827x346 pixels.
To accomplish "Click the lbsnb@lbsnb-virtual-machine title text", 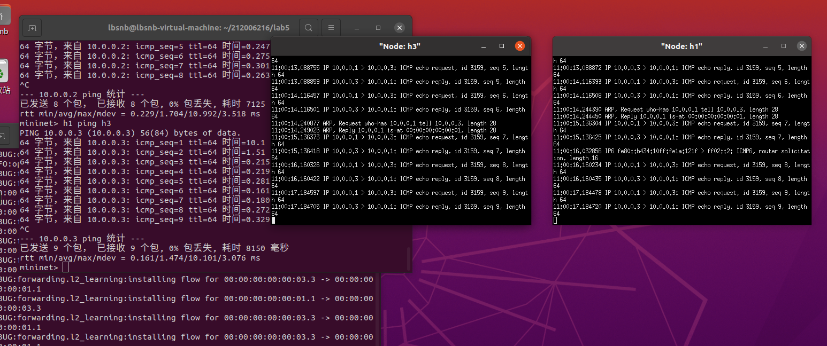I will (x=198, y=28).
